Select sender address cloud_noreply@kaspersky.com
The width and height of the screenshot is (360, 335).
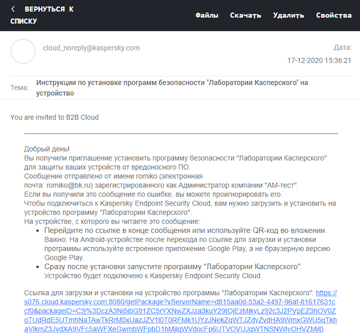tap(91, 48)
